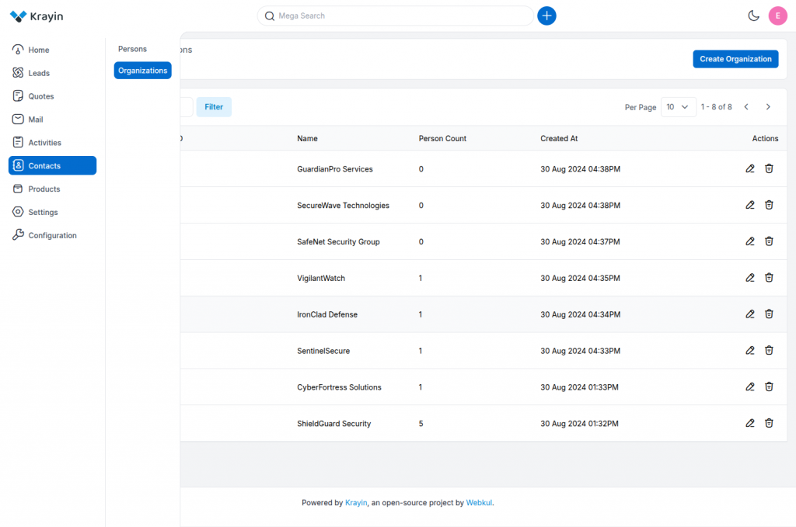Viewport: 796px width, 527px height.
Task: Switch to Persons submenu item
Action: [x=132, y=49]
